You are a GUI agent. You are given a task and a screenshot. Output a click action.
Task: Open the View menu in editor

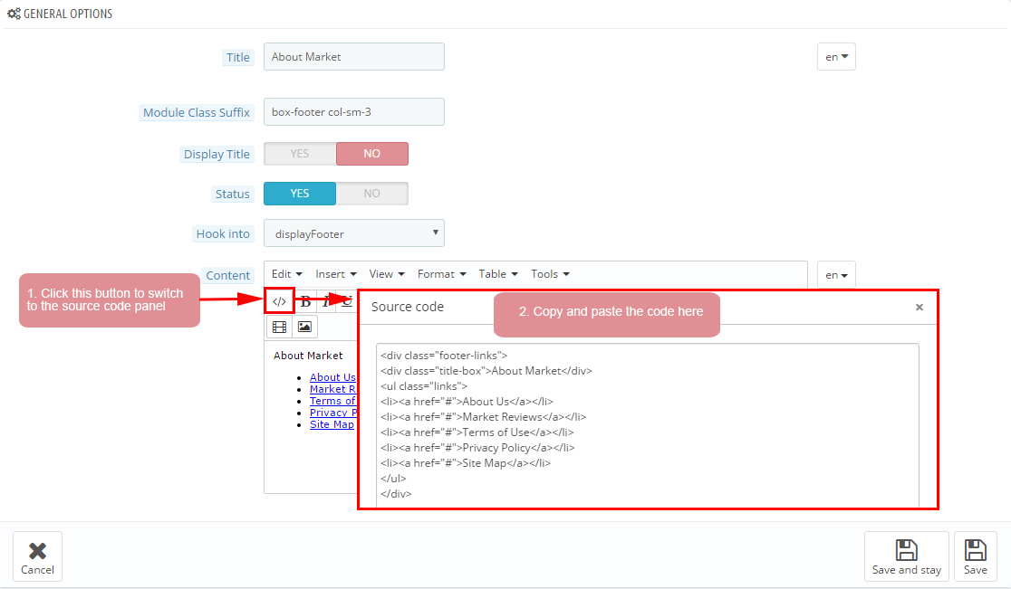[x=386, y=274]
